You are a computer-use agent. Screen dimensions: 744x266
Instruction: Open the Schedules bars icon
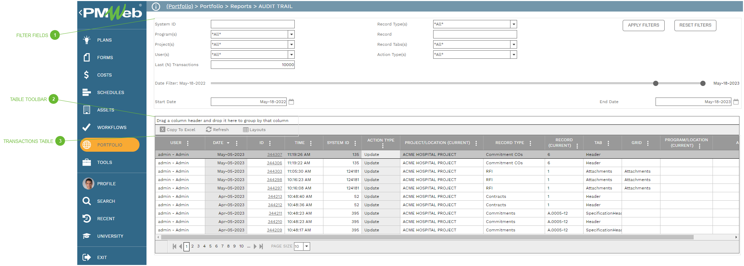(x=87, y=92)
